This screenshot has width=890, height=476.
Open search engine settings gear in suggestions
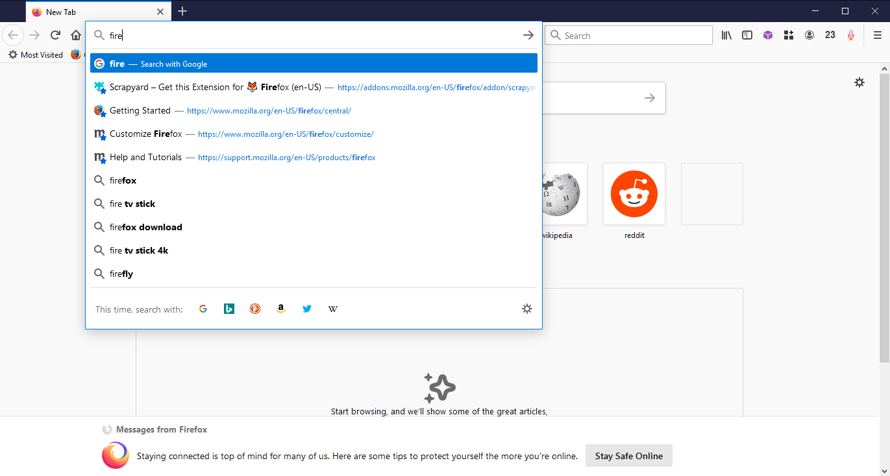pos(527,309)
